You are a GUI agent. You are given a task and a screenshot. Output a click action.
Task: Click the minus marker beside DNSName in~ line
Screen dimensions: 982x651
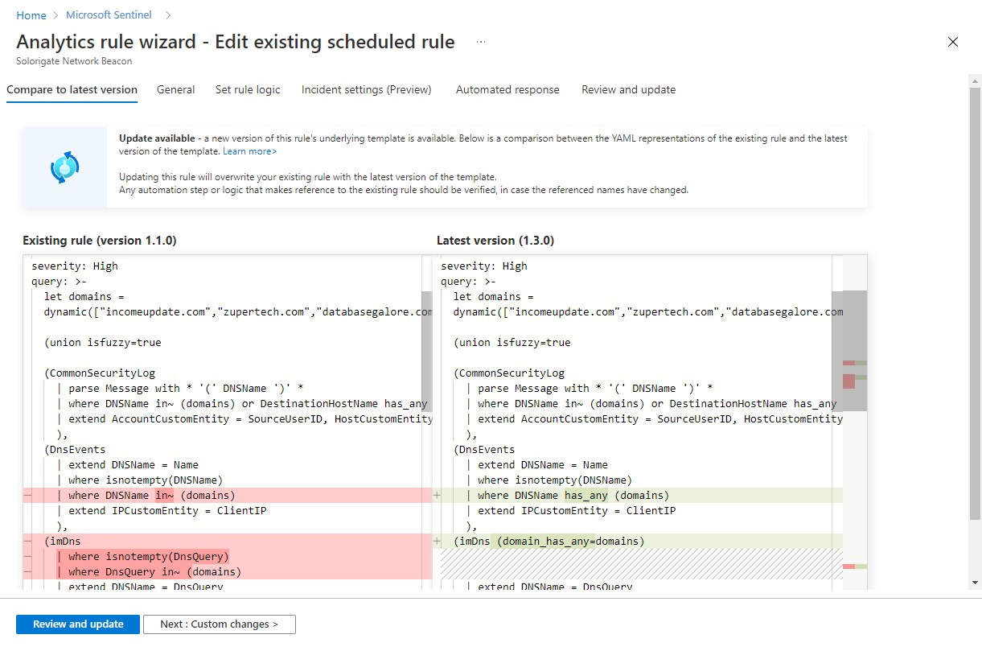(x=27, y=496)
